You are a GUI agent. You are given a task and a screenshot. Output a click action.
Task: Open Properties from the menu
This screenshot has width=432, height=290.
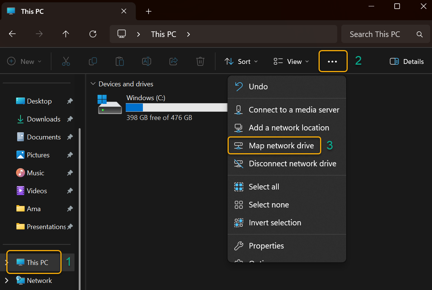coord(266,246)
